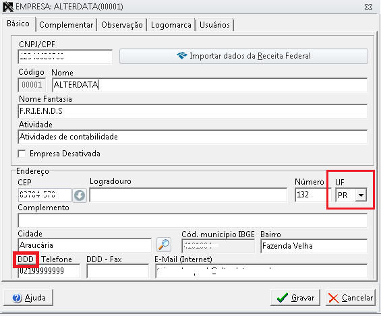Click the Bairro field Fazenda Velha

click(314, 246)
